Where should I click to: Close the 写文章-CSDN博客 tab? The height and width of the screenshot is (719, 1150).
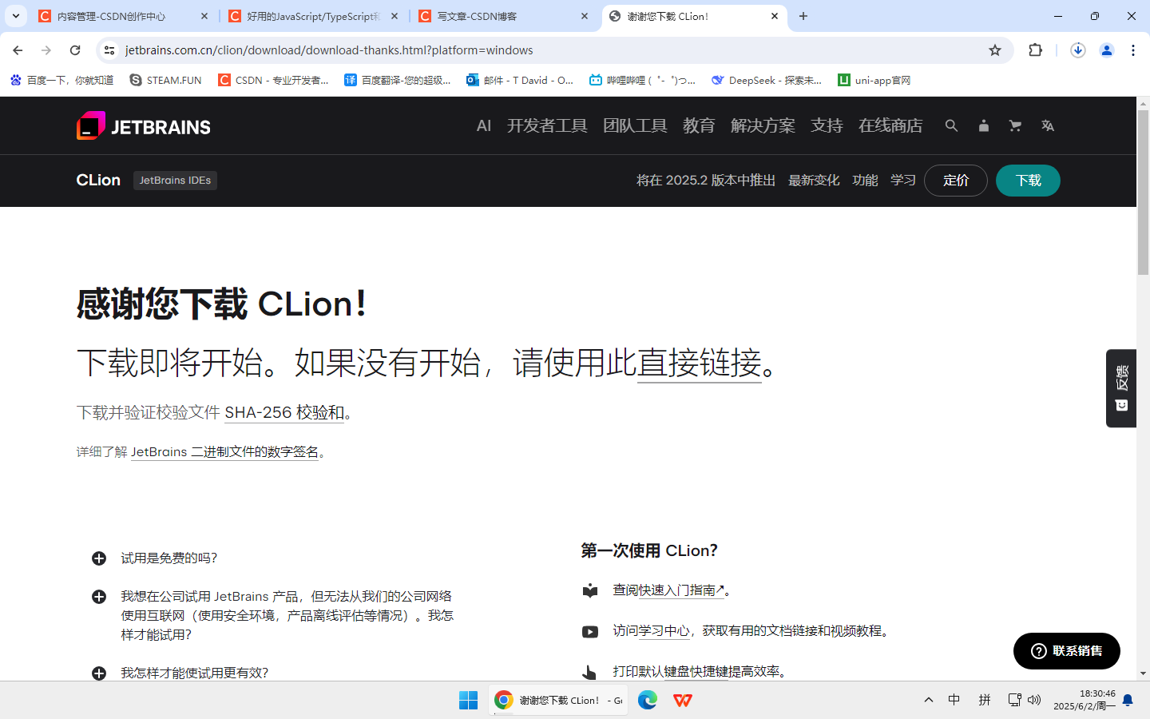(x=585, y=16)
